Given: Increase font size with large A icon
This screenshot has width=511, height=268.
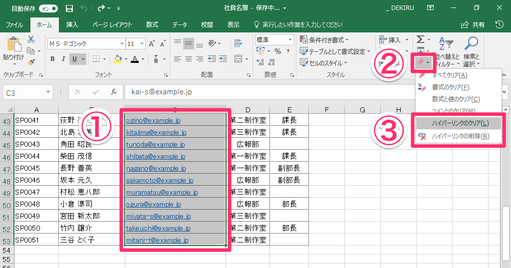Looking at the screenshot, I should coord(152,44).
